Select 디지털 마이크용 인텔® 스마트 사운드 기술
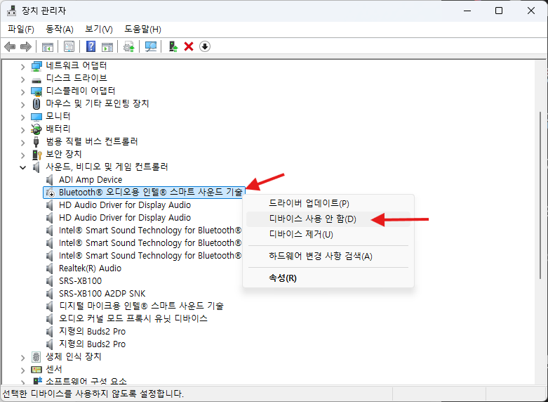 point(141,306)
